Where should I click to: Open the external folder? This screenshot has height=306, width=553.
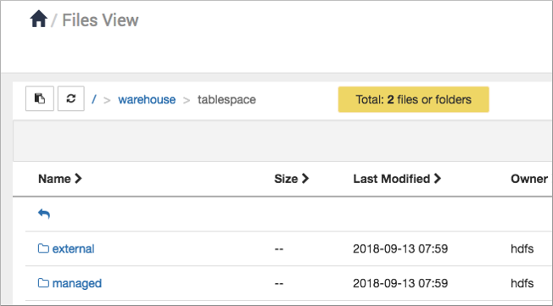[x=73, y=248]
